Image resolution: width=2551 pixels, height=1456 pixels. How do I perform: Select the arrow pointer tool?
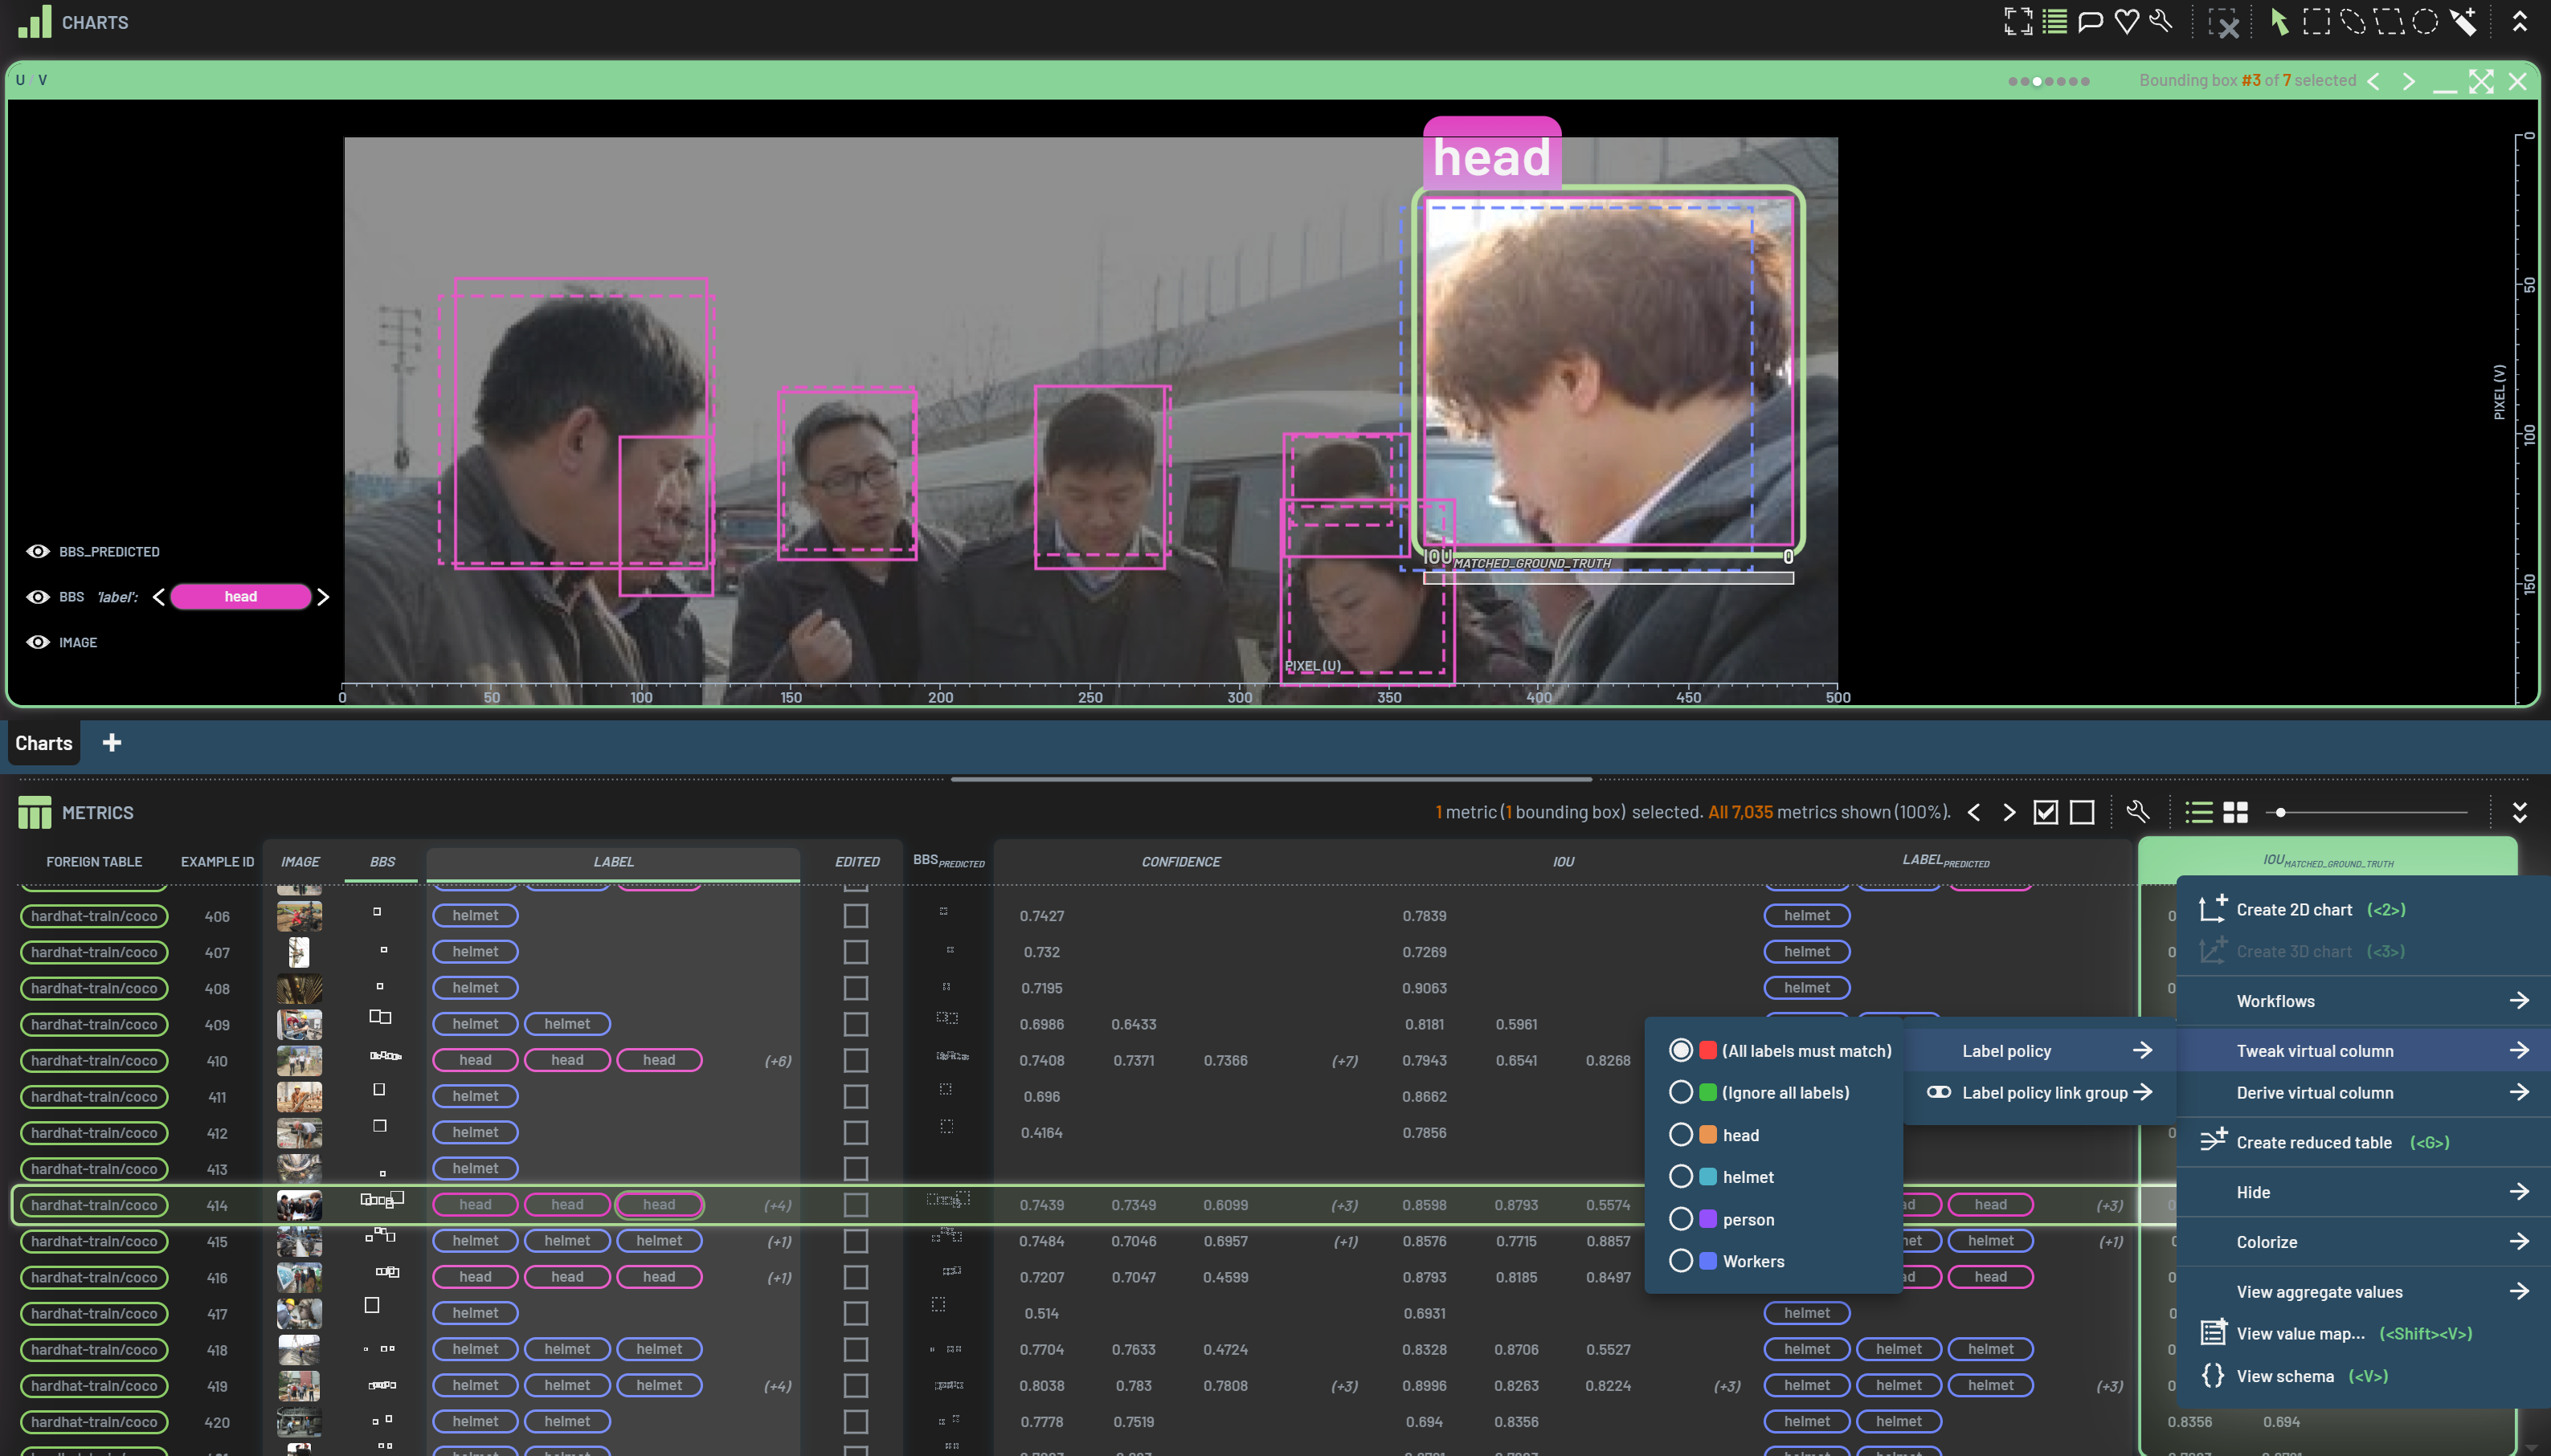(x=2279, y=22)
